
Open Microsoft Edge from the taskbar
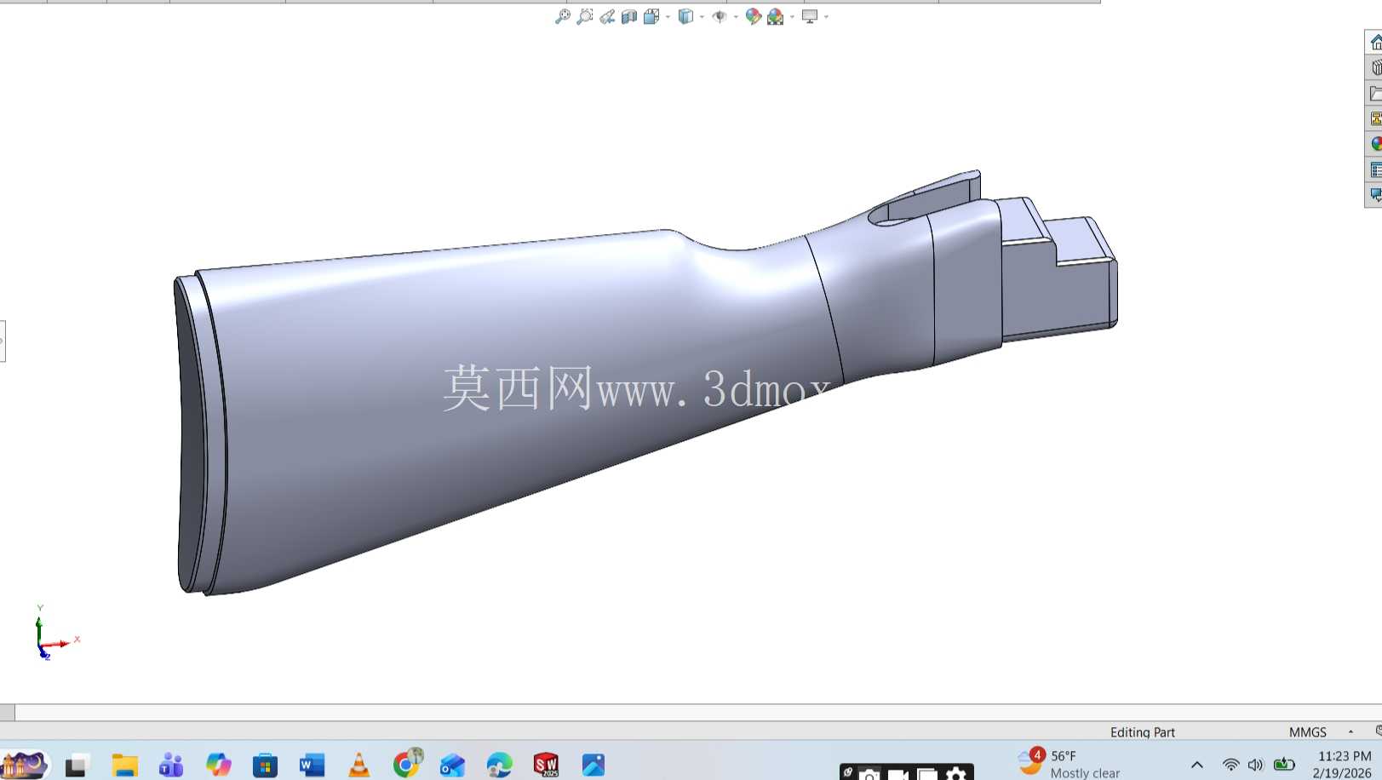[499, 765]
